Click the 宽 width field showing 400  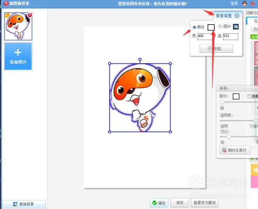[x=205, y=36]
